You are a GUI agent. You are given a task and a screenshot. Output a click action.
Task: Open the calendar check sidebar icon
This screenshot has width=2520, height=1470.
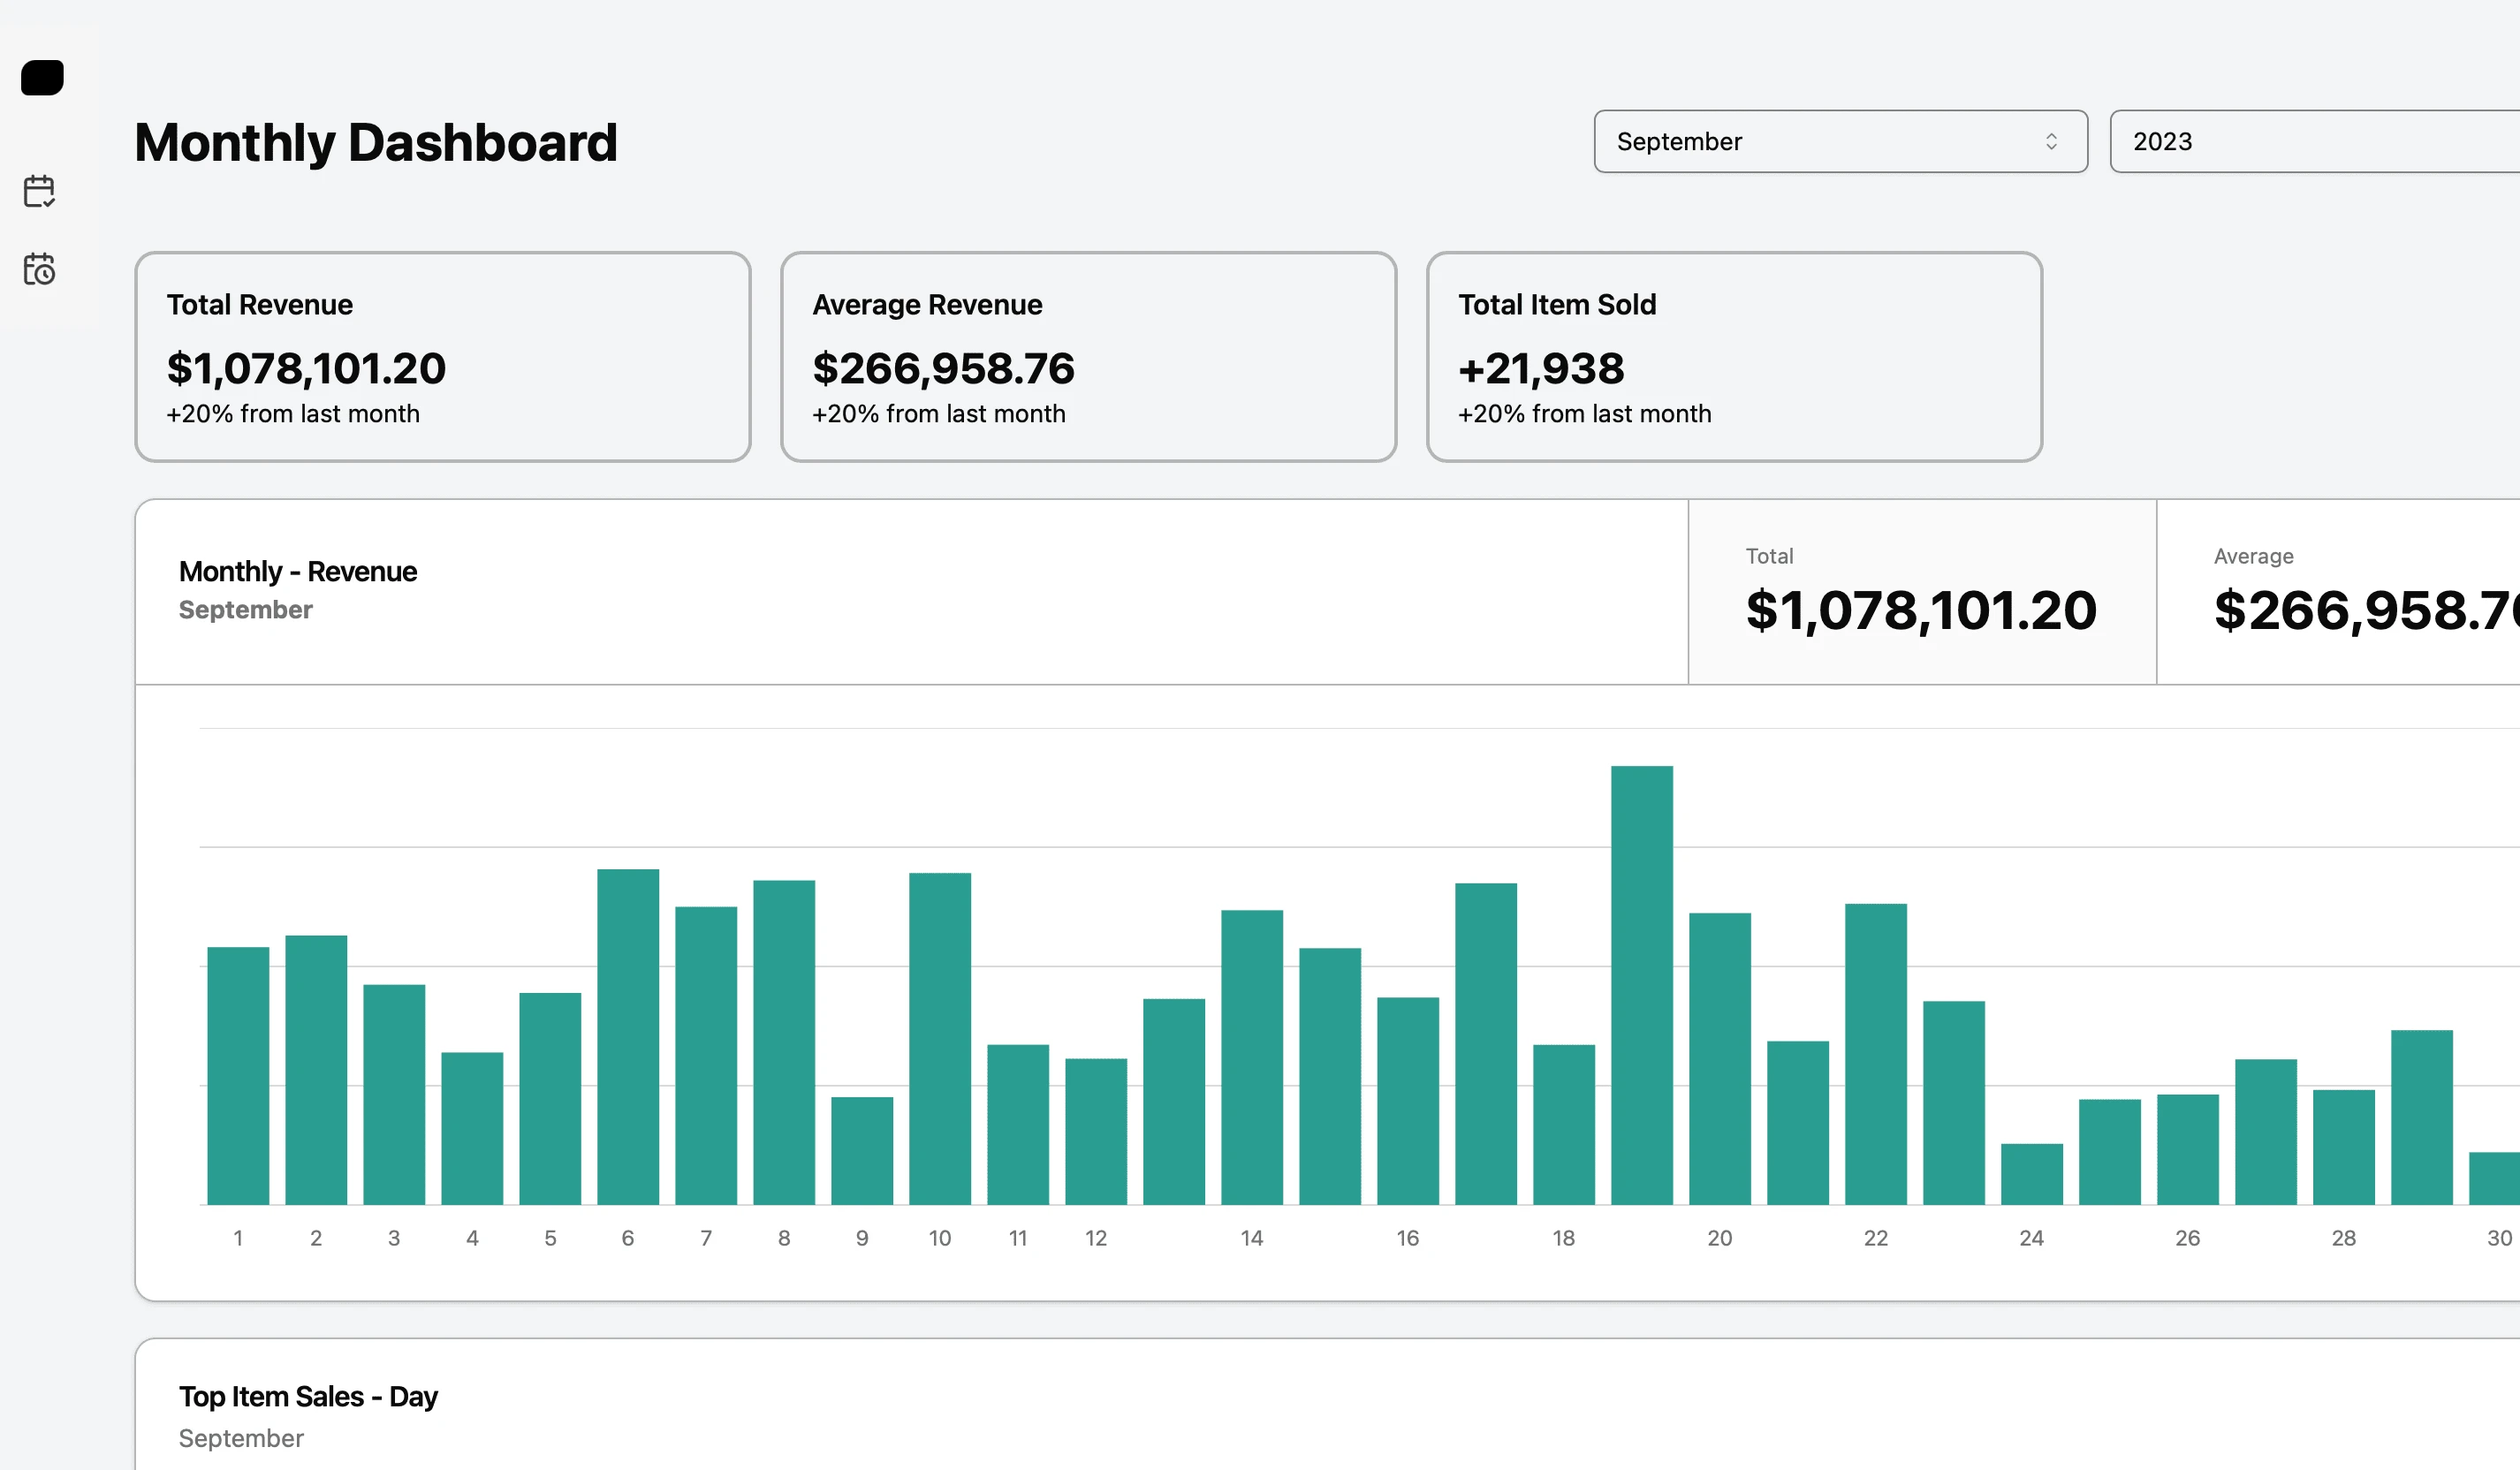click(x=39, y=191)
